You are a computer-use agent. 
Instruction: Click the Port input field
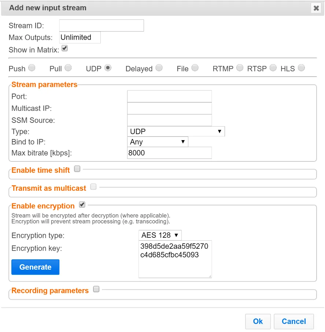tap(169, 96)
